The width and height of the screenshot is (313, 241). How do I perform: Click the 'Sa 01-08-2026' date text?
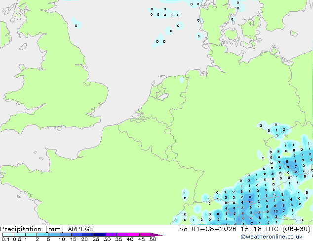click(x=208, y=229)
